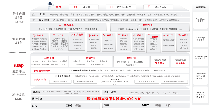Click 友智库 in 智能服务 row
This screenshot has width=217, height=110.
click(x=121, y=29)
